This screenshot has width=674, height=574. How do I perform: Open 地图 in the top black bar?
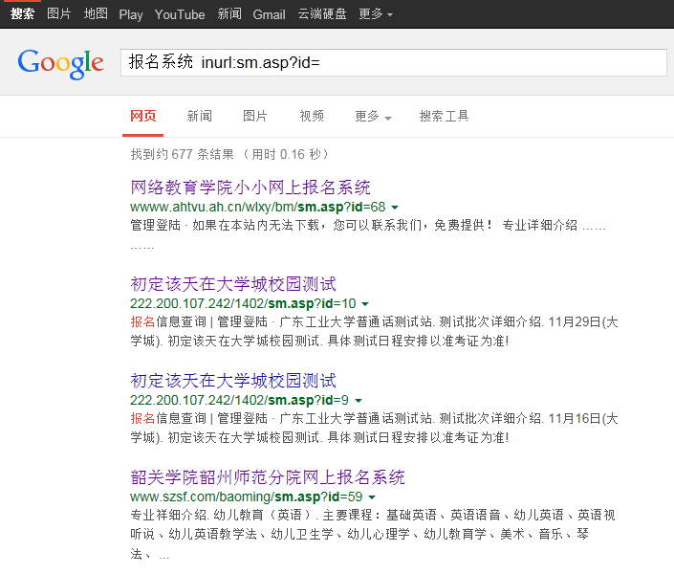tap(96, 13)
